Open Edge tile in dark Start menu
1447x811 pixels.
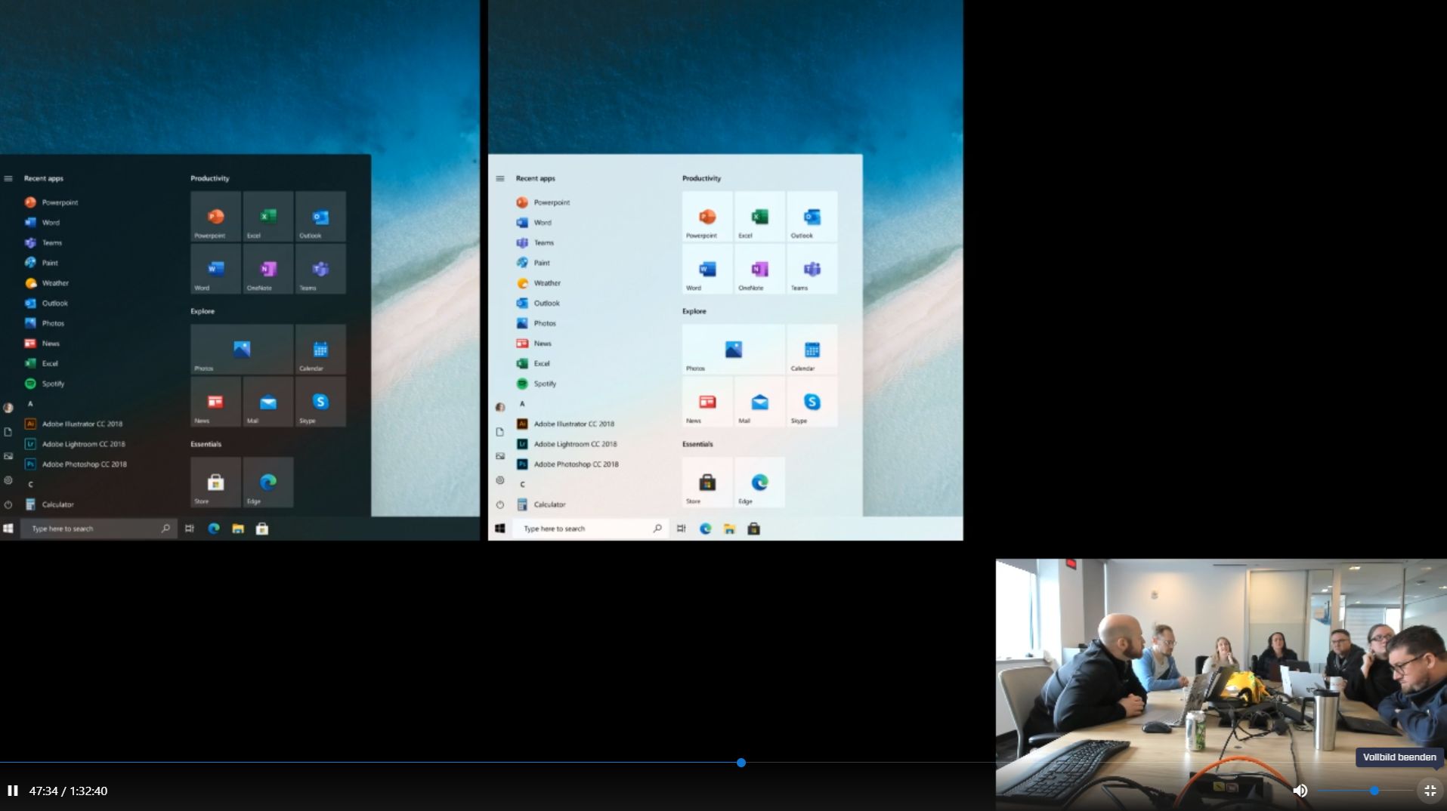click(x=268, y=483)
